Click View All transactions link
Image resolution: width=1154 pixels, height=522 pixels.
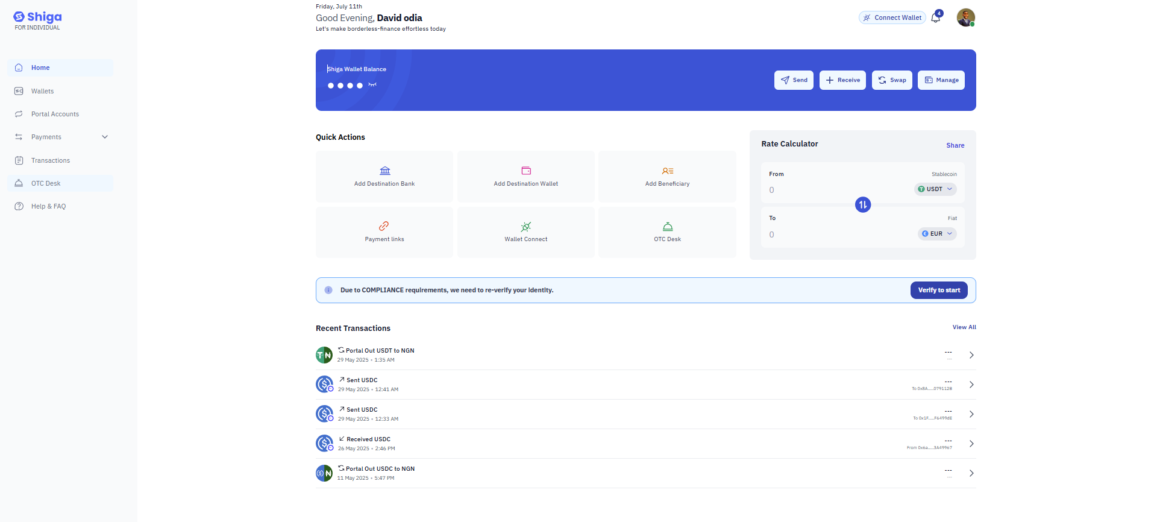tap(964, 327)
